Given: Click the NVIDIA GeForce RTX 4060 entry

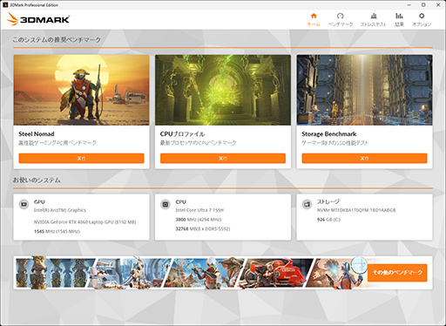Looking at the screenshot, I should (x=84, y=222).
